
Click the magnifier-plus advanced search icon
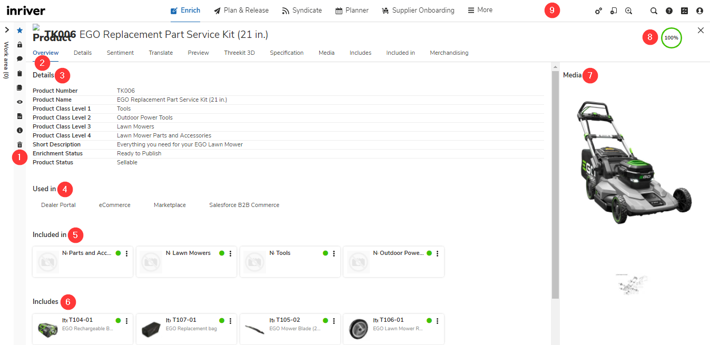click(628, 11)
